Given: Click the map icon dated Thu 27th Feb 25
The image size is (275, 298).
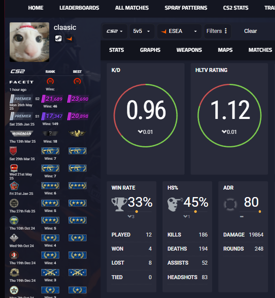Looking at the screenshot, I should [x=14, y=203].
